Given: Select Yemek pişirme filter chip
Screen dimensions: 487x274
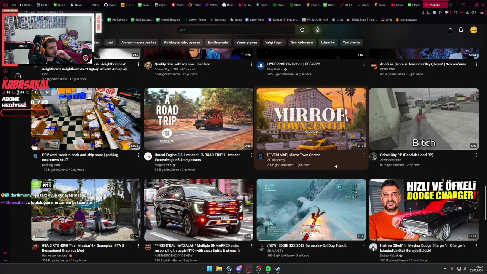Looking at the screenshot, I should point(247,42).
